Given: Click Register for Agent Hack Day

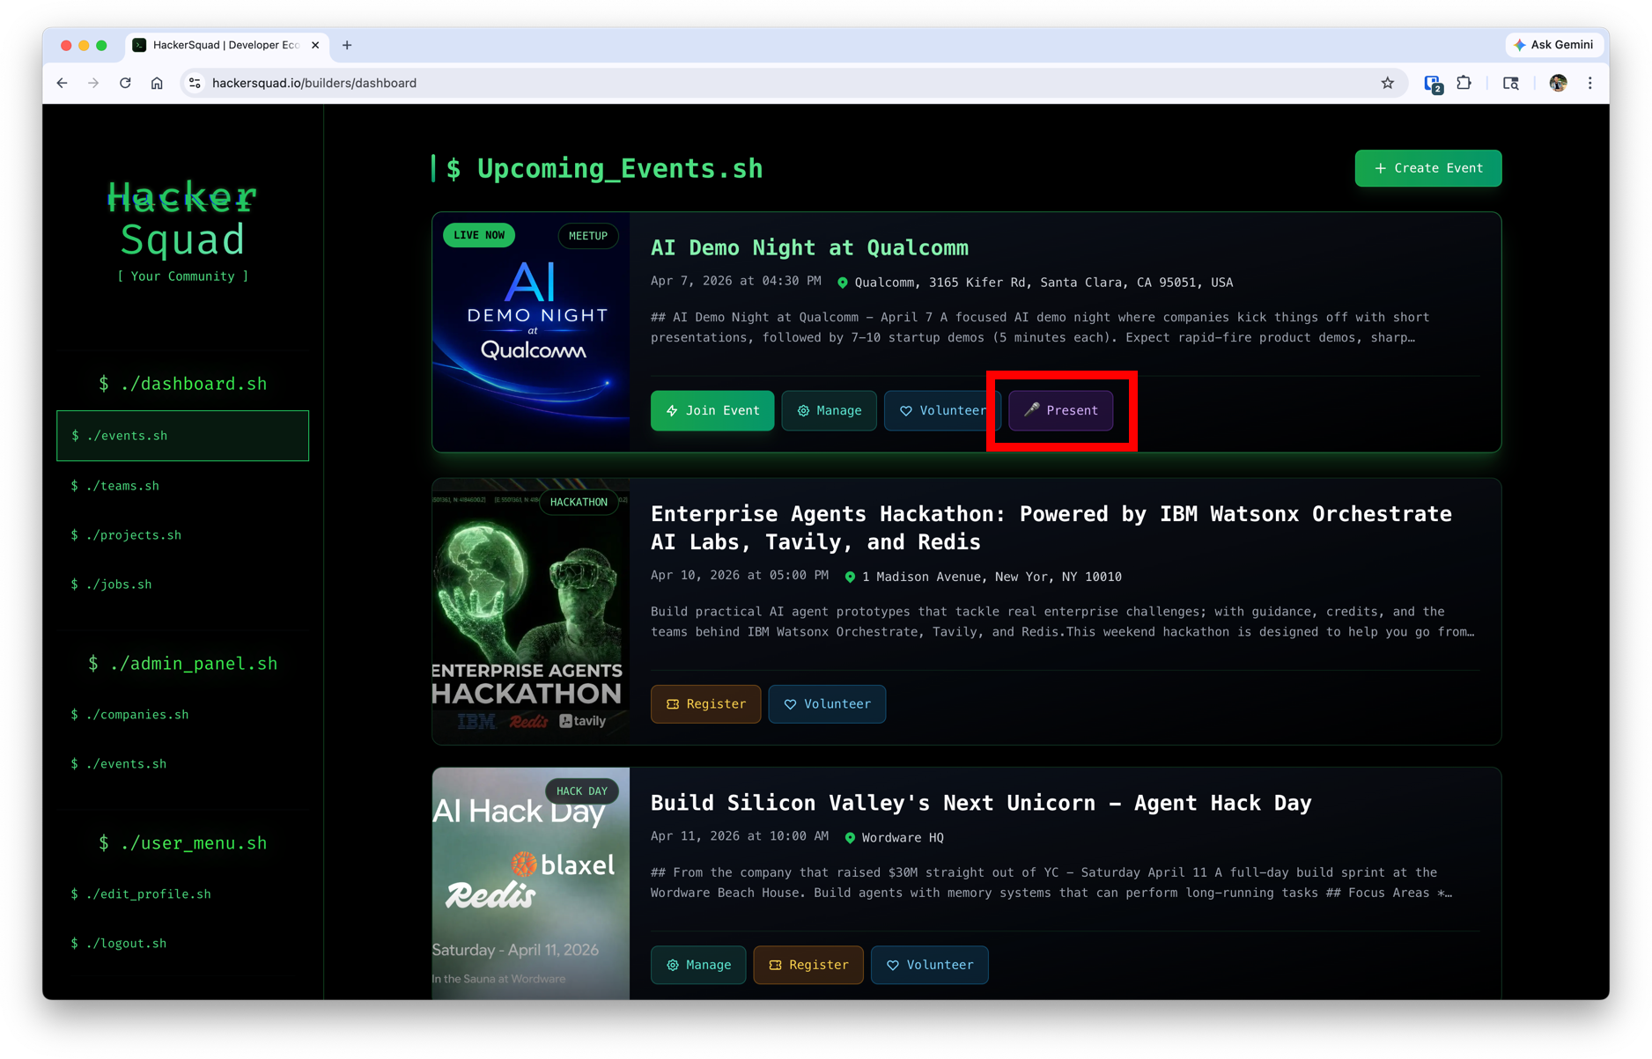Looking at the screenshot, I should pos(808,965).
